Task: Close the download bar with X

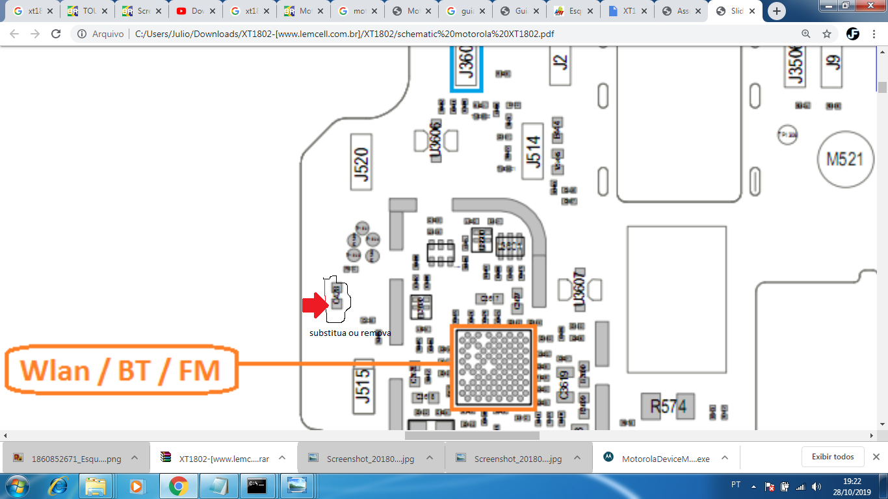Action: coord(876,457)
